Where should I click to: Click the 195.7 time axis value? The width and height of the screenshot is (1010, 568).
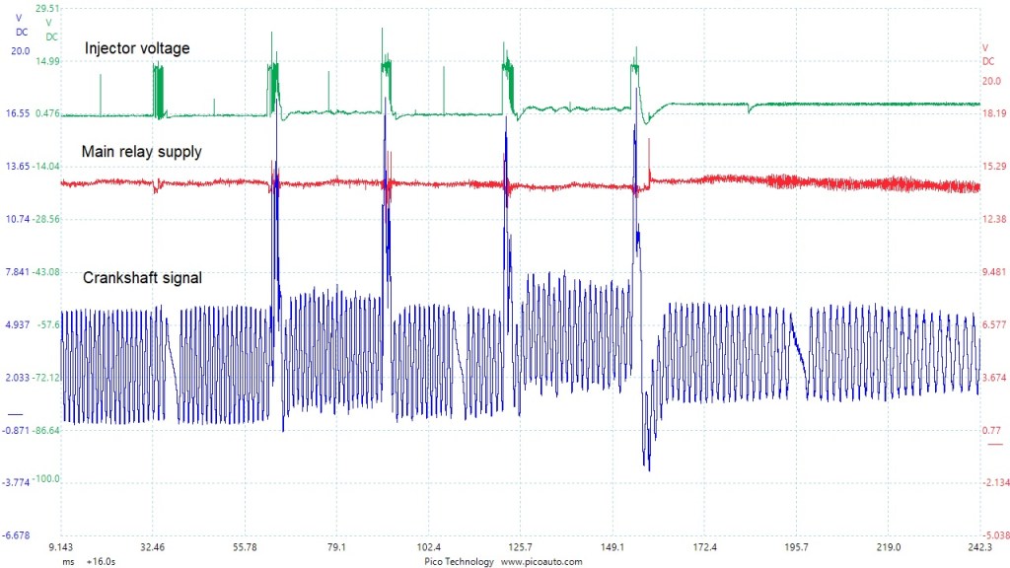[x=795, y=547]
